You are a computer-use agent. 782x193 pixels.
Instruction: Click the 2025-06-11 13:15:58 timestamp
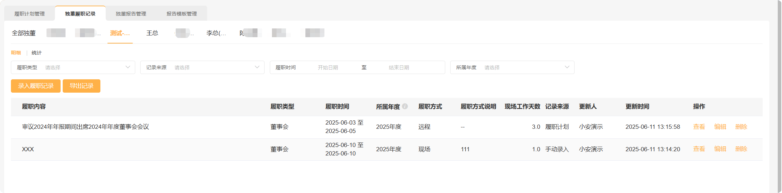(653, 127)
